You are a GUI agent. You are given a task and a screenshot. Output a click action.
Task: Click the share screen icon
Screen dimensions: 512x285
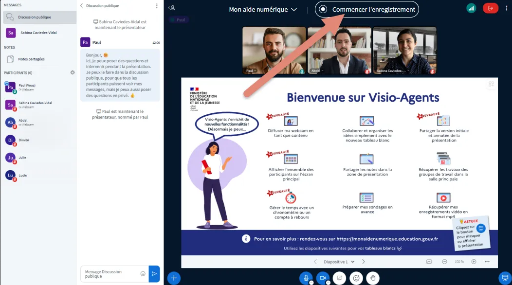340,278
